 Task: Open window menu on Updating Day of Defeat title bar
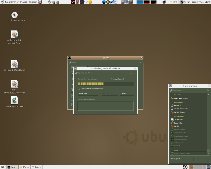(x=75, y=68)
